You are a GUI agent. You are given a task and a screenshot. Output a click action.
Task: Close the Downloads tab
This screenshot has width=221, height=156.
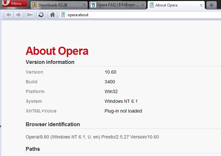pyautogui.click(x=84, y=5)
